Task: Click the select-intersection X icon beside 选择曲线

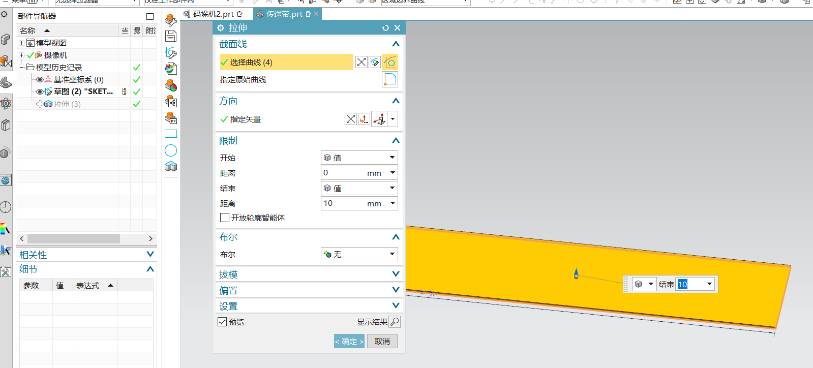Action: (x=361, y=62)
